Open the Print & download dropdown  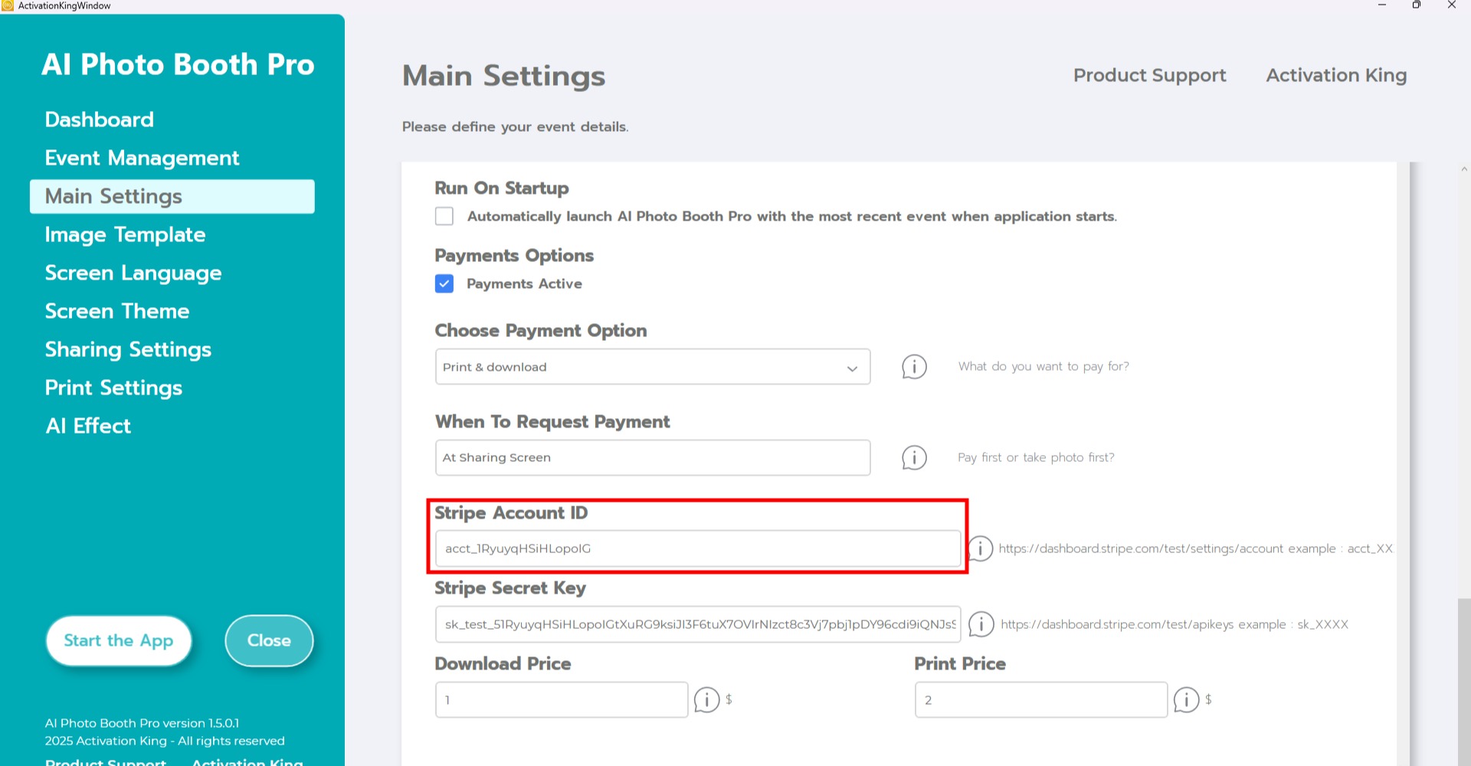(x=652, y=367)
